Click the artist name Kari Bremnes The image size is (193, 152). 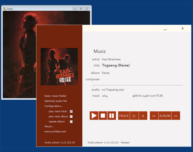[111, 59]
